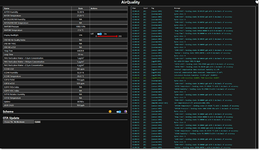Toggle the Display Backlight on/off switch
The image size is (260, 150).
[99, 34]
